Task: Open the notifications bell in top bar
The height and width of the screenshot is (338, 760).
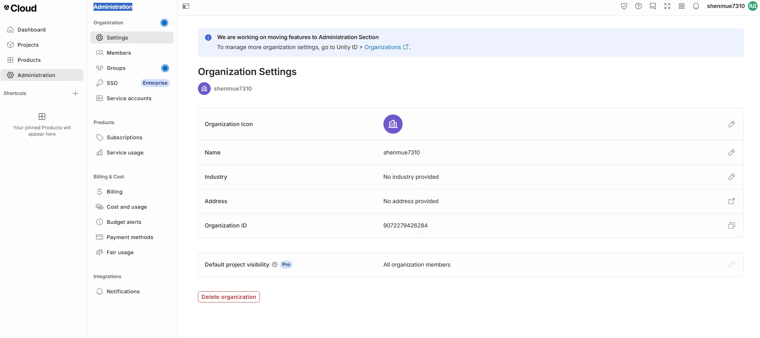Action: pos(696,6)
